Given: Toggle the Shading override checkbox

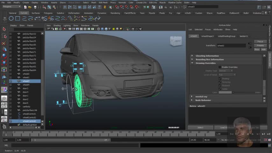Looking at the screenshot, I should coord(220,78).
